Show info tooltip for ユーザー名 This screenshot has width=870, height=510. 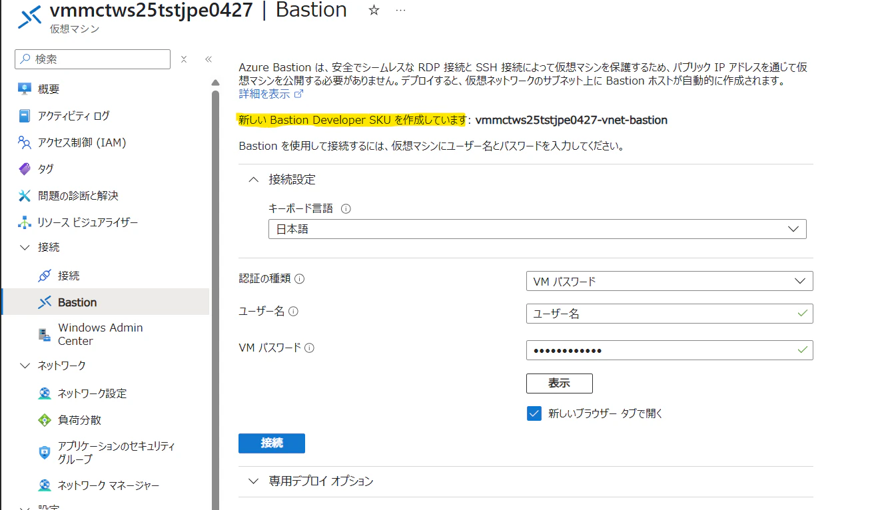tap(293, 311)
